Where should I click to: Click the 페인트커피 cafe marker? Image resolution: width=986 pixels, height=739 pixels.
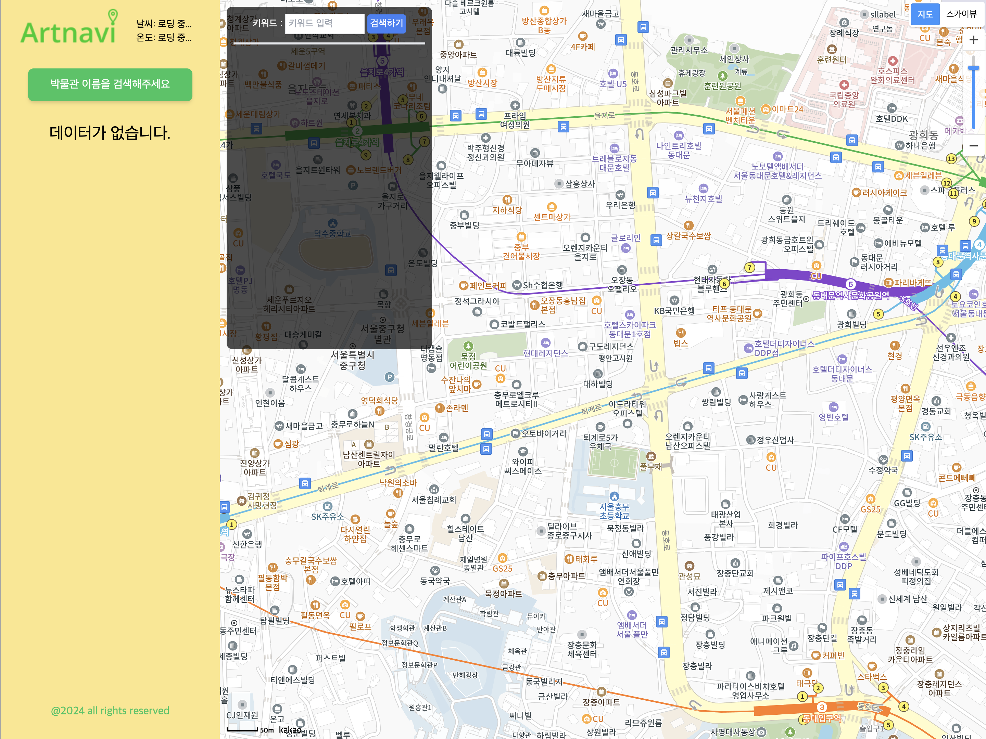tap(464, 286)
